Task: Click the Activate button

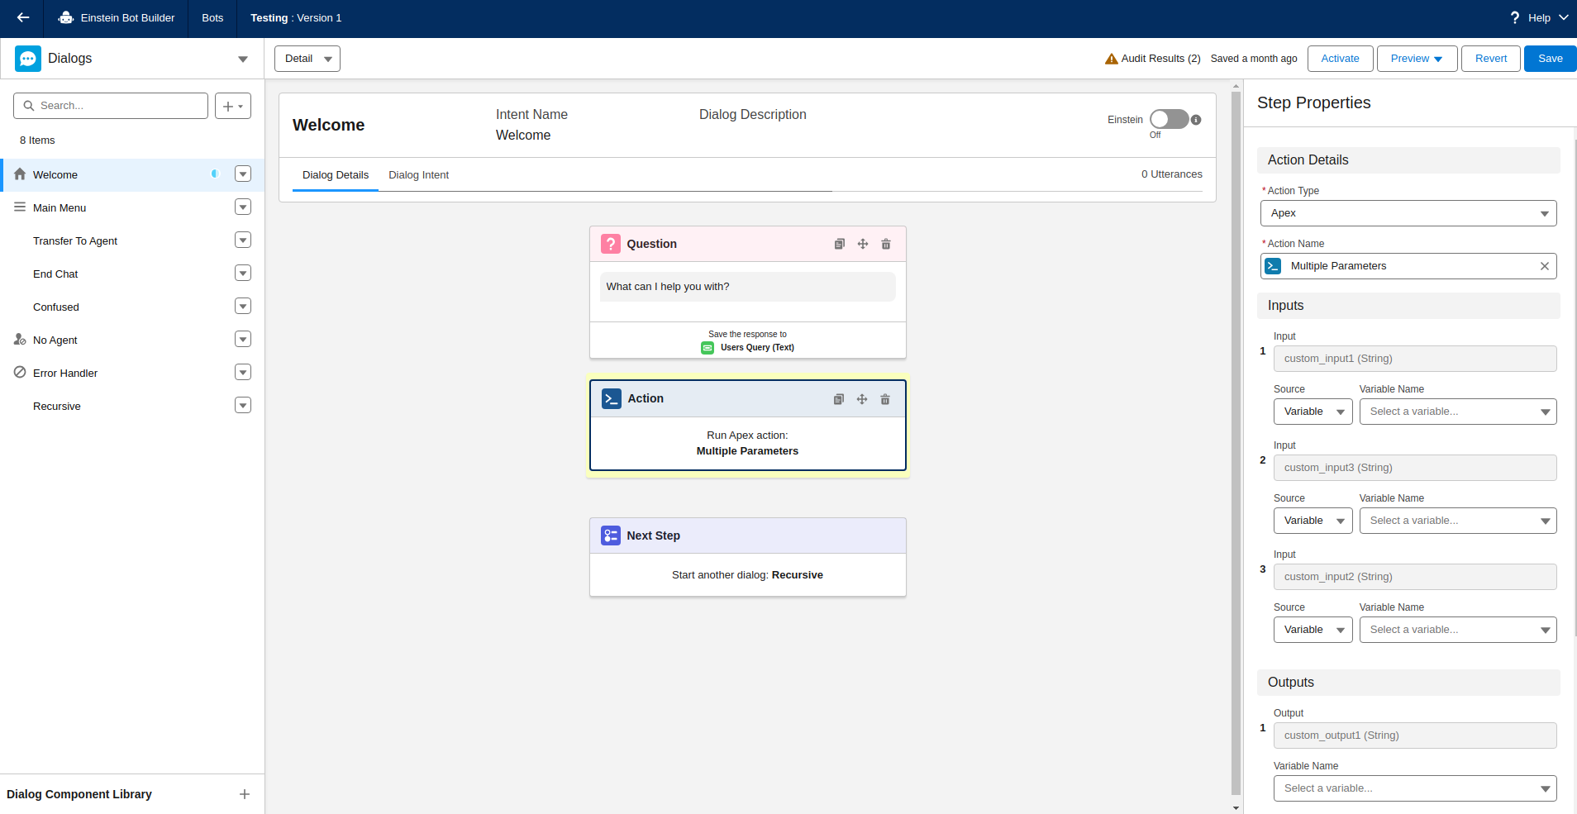Action: (x=1341, y=59)
